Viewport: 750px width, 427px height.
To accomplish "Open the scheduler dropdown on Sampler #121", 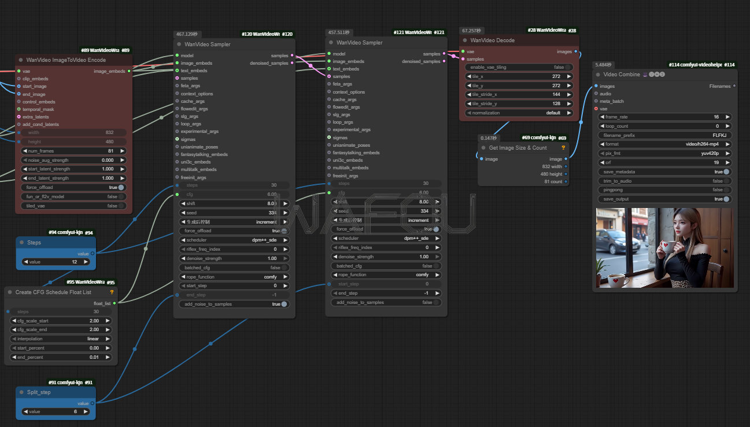I will click(386, 238).
